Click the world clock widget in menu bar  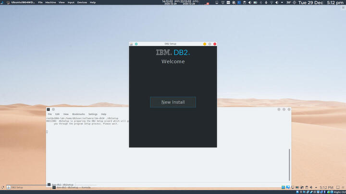pos(180,2)
